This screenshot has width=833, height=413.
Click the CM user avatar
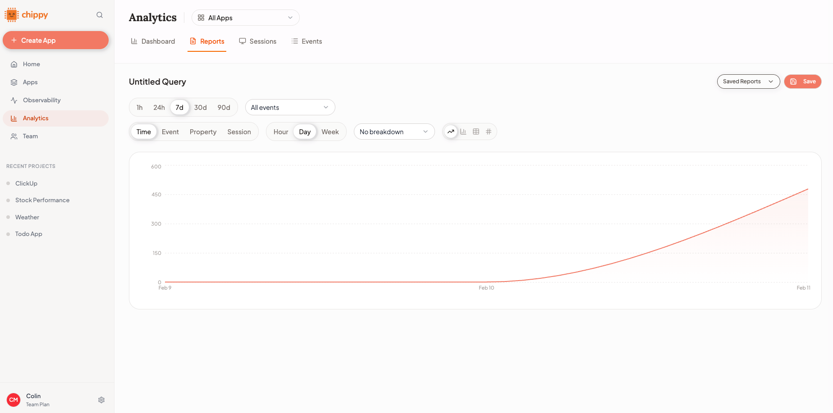pyautogui.click(x=14, y=400)
